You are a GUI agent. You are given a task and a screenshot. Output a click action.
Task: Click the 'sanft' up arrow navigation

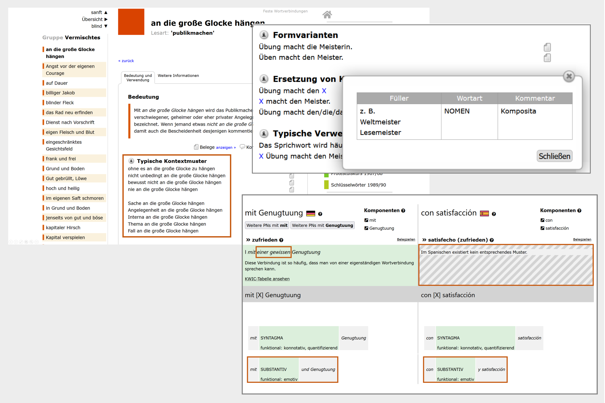(x=106, y=12)
